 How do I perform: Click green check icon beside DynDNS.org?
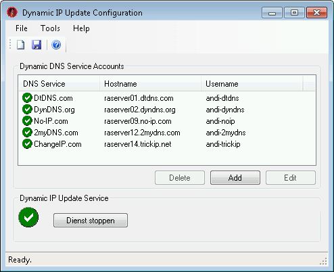click(x=27, y=110)
